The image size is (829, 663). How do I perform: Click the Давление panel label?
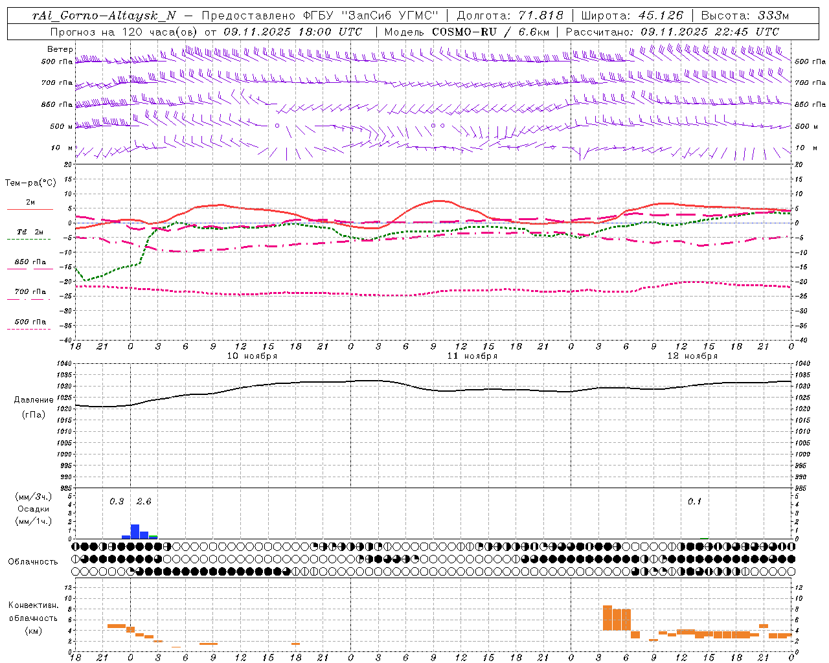click(x=34, y=400)
